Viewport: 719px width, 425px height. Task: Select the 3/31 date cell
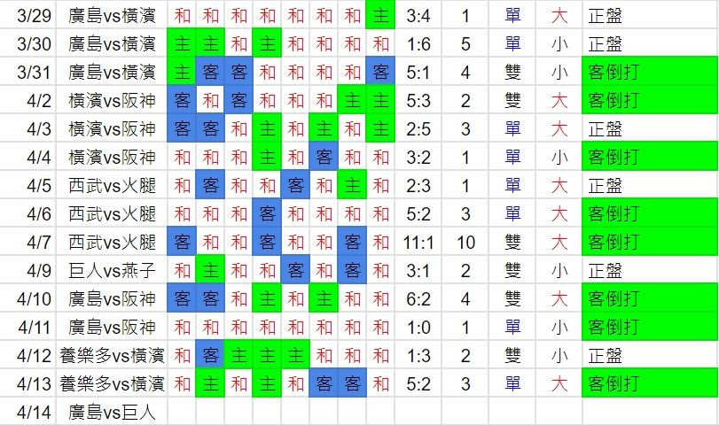tap(27, 73)
